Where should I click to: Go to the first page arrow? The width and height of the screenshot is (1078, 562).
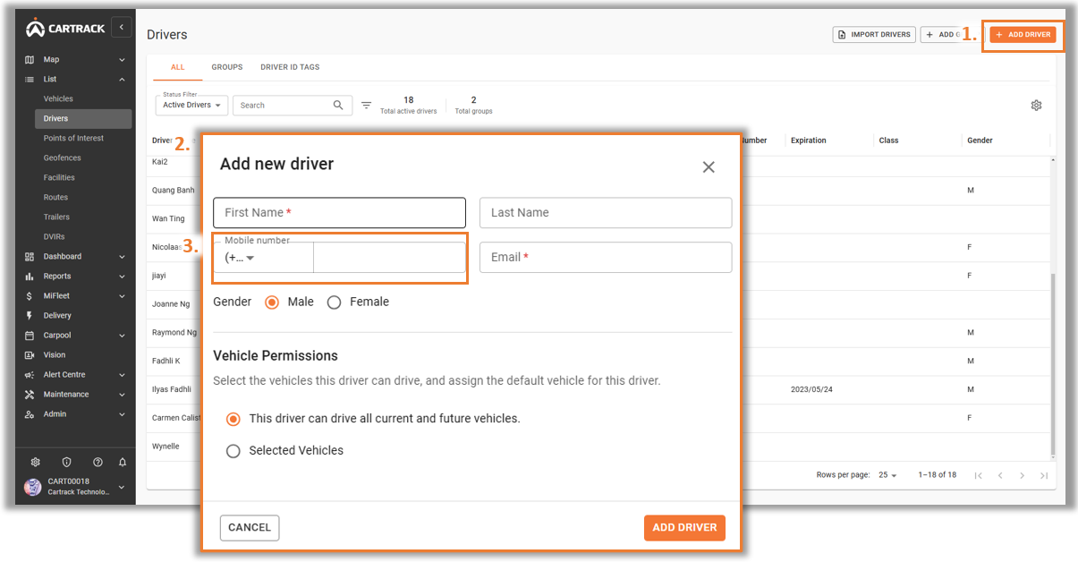(x=979, y=475)
